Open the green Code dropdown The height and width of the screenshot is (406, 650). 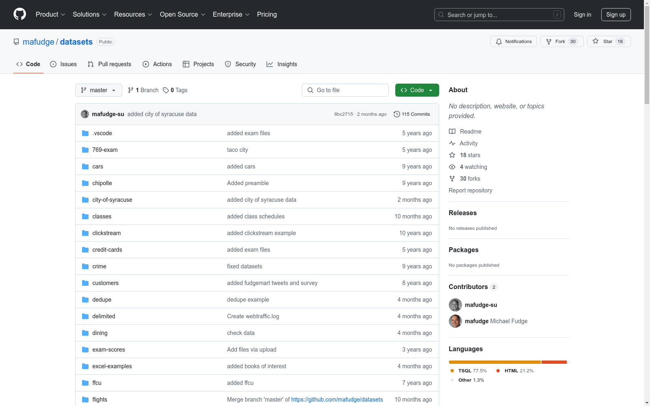417,90
